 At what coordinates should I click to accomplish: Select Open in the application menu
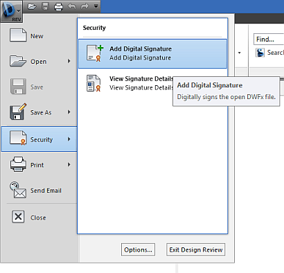click(39, 62)
